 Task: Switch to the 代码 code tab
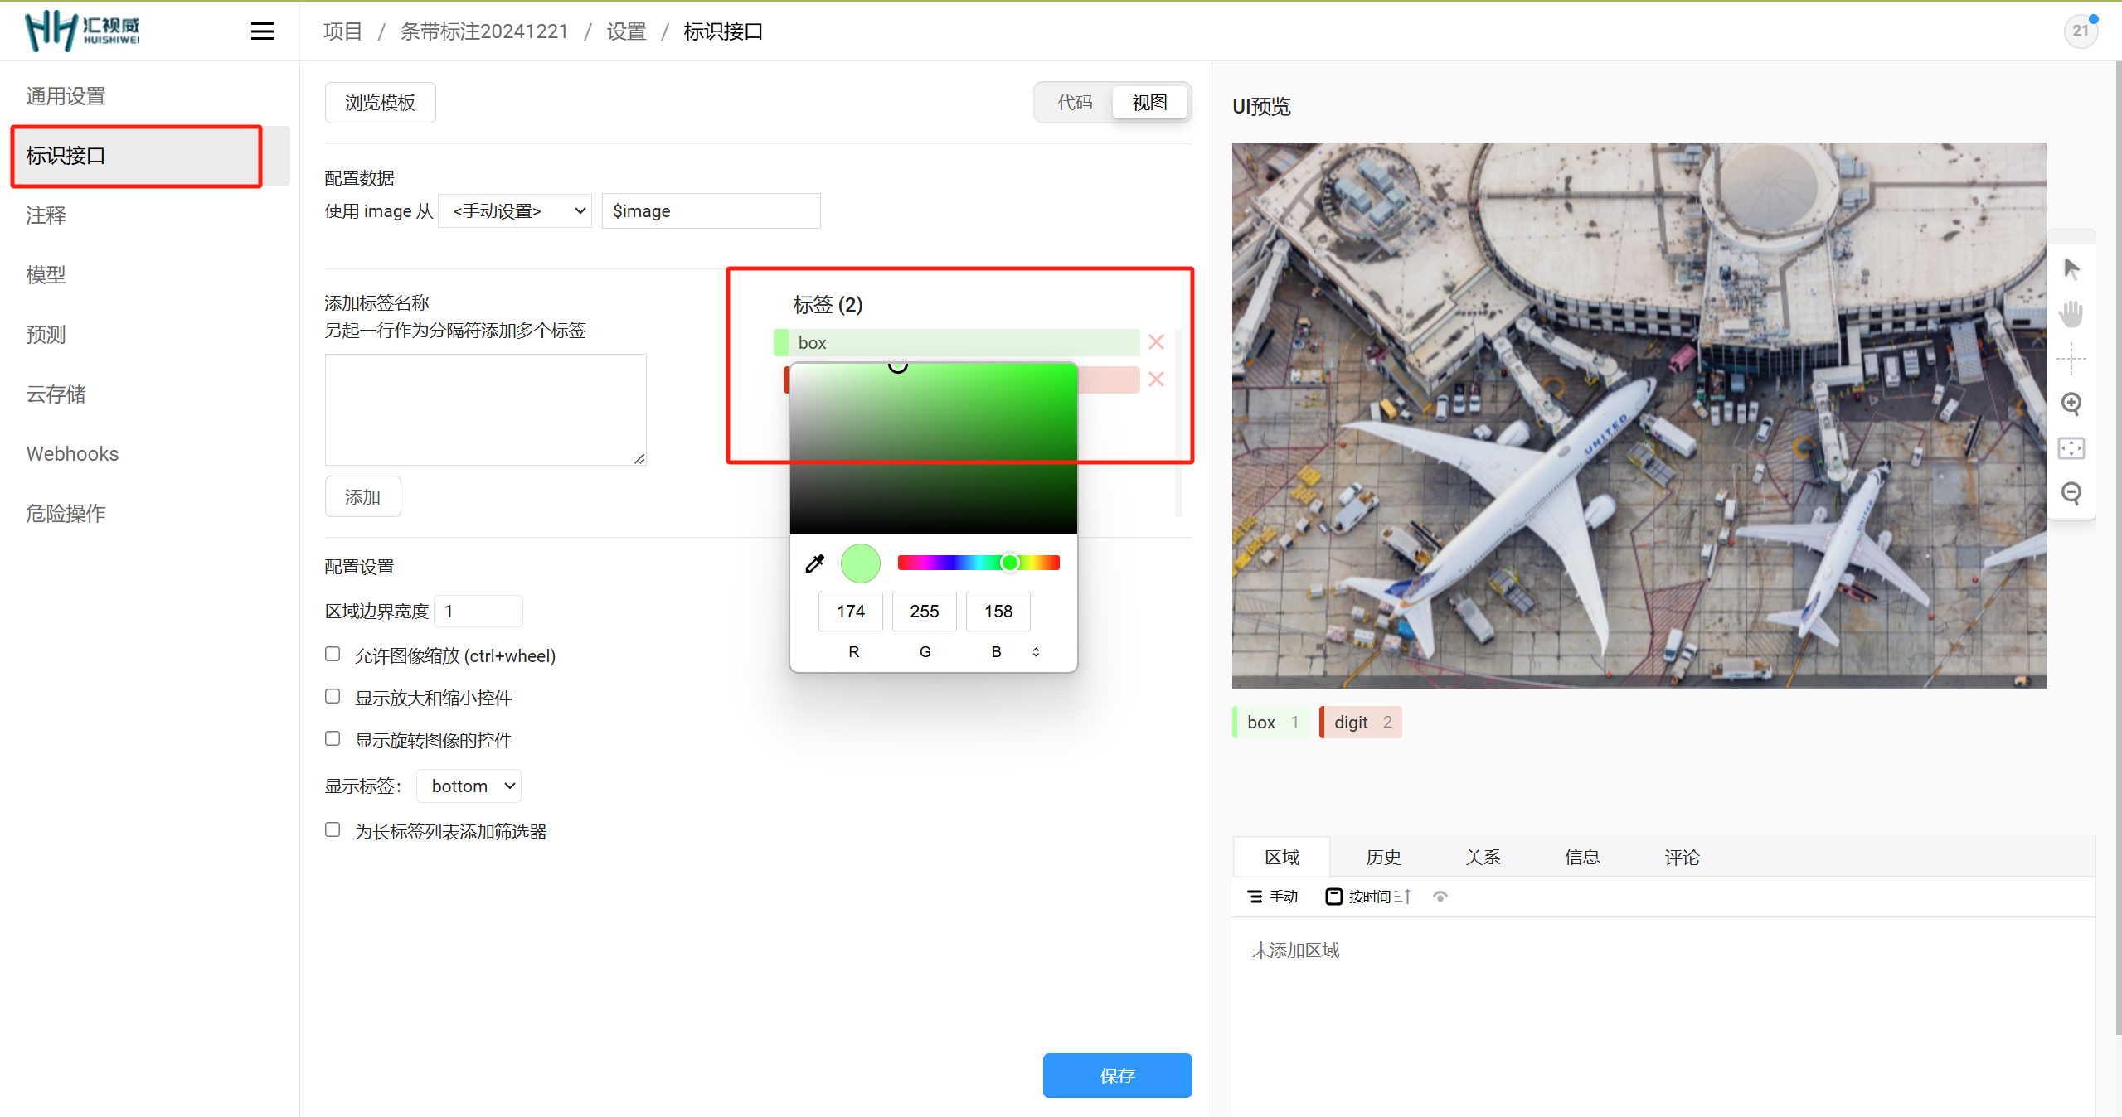pos(1074,103)
